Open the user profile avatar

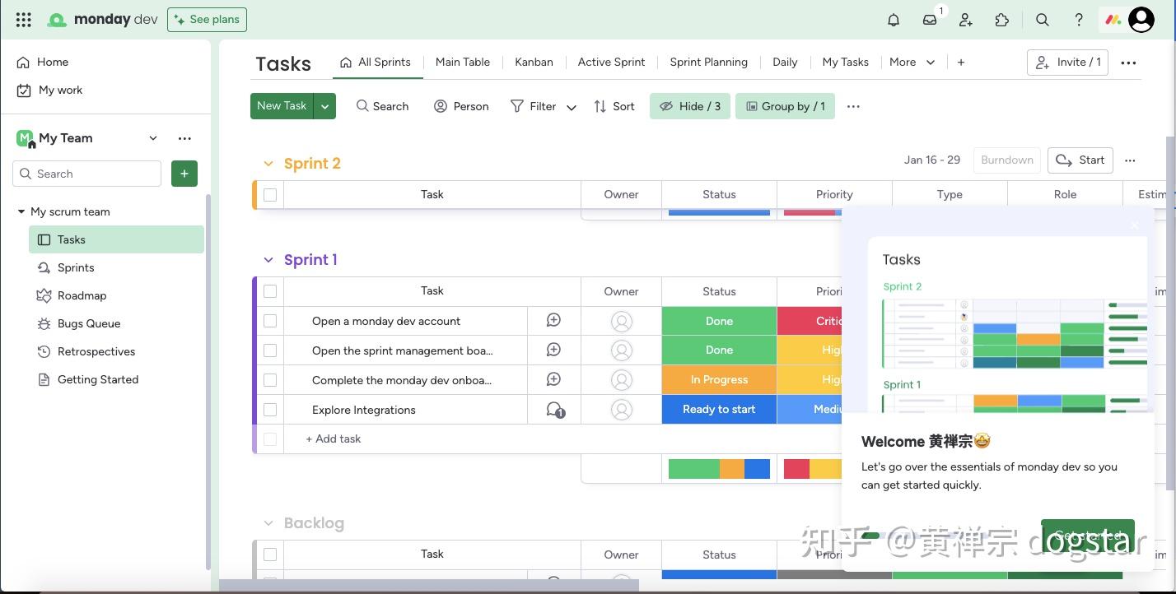pos(1141,20)
